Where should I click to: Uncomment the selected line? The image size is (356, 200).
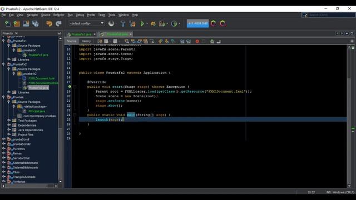click(219, 41)
